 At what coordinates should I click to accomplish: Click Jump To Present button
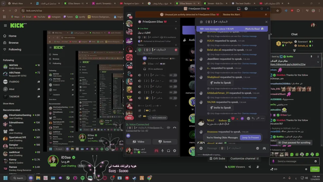(250, 138)
